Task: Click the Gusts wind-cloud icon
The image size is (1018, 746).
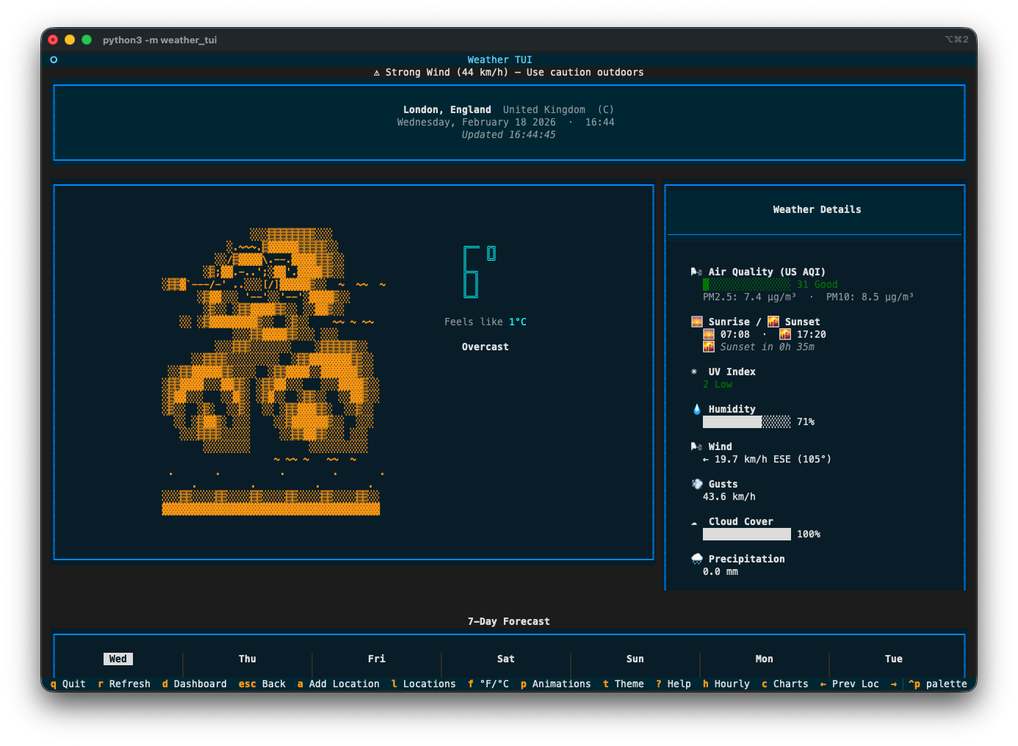Action: (696, 484)
